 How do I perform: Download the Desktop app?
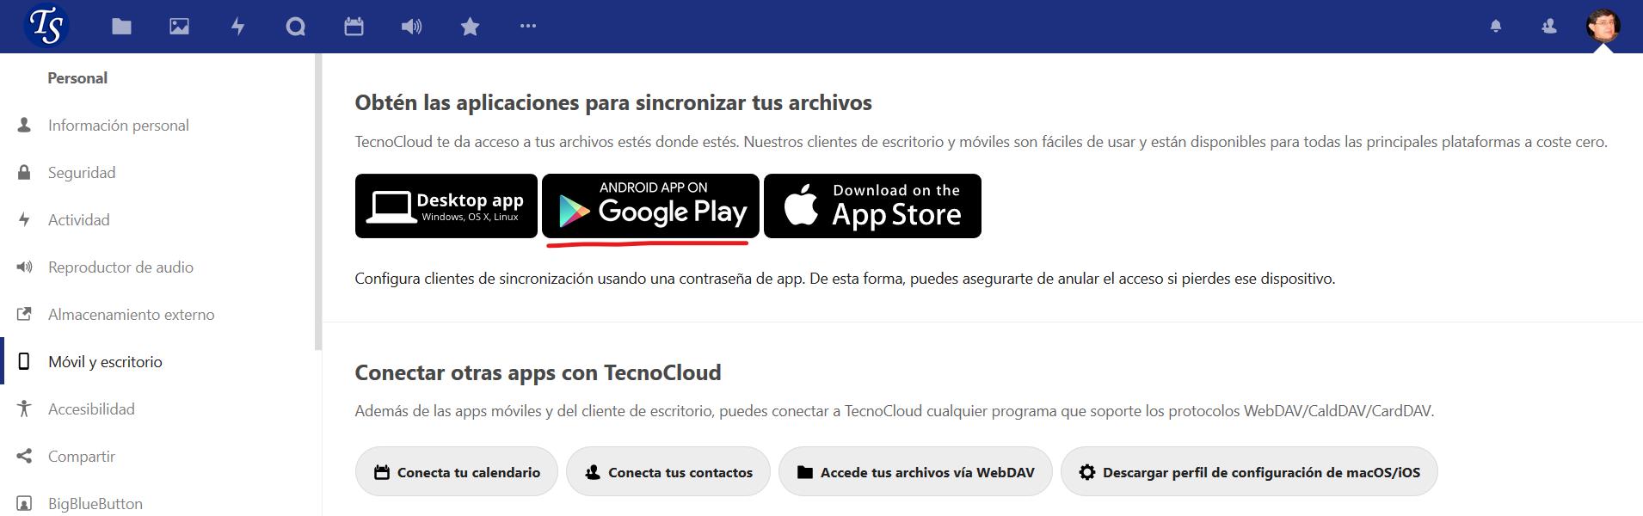click(x=446, y=206)
